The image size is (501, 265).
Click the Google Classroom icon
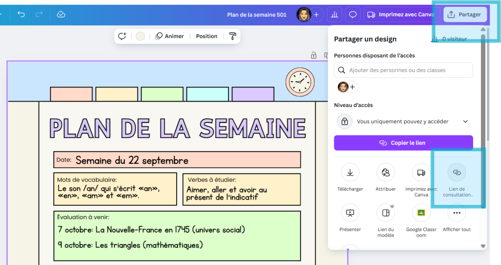tap(421, 213)
